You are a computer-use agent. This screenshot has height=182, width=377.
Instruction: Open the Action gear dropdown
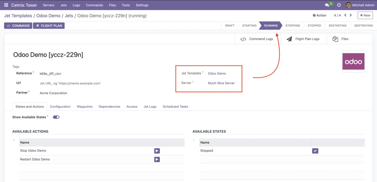(319, 15)
